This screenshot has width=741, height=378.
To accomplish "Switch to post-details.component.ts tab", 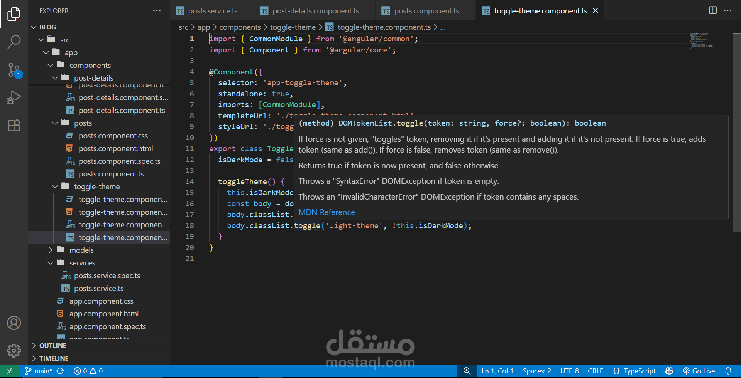I will [315, 11].
